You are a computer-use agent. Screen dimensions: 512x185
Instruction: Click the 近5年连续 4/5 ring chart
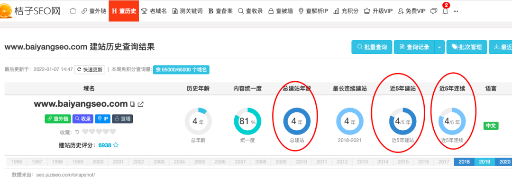click(x=452, y=121)
